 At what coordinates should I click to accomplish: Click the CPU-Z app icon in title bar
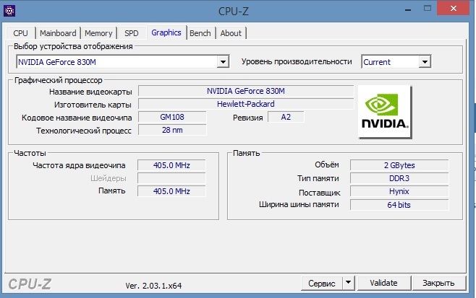[x=9, y=10]
